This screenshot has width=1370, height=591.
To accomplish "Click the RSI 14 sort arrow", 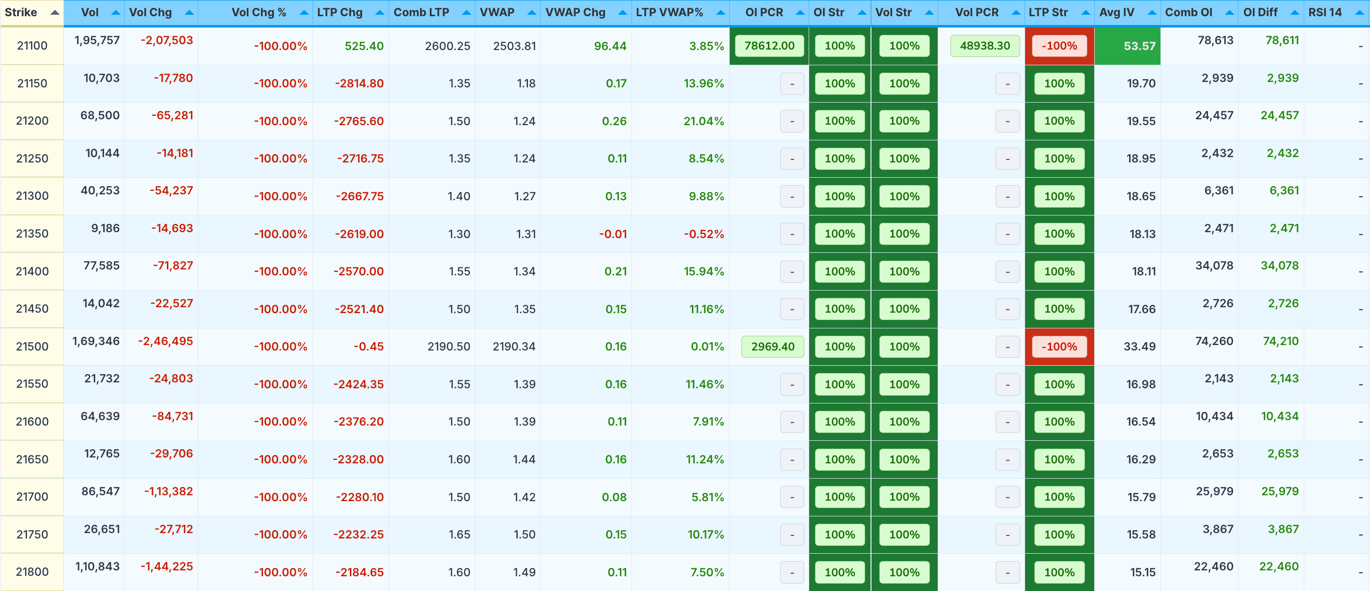I will (x=1360, y=12).
